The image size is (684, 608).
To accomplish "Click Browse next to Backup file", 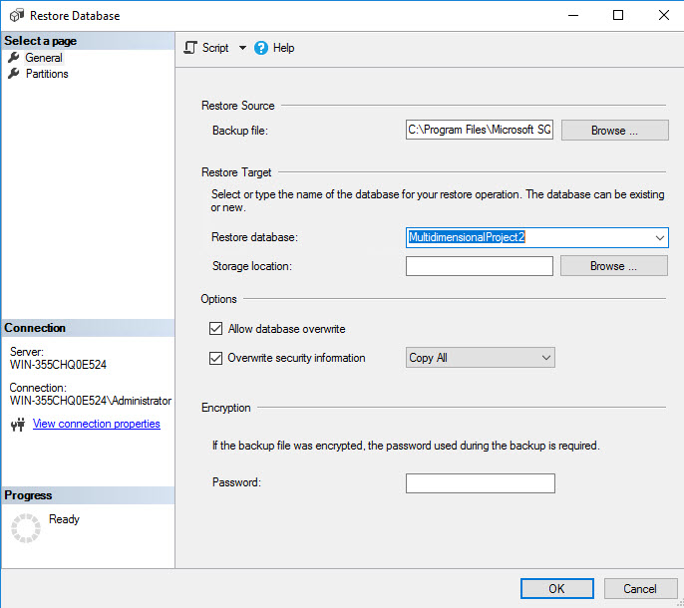I will [x=613, y=131].
